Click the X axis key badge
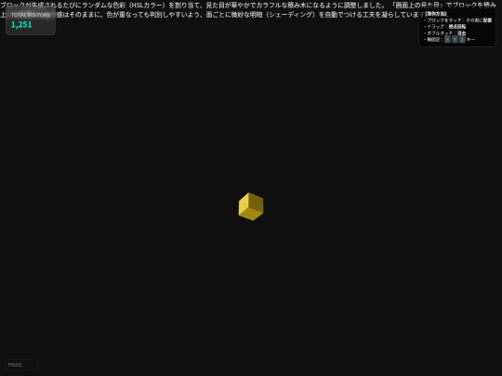Viewport: 502px width, 376px height. pyautogui.click(x=447, y=39)
